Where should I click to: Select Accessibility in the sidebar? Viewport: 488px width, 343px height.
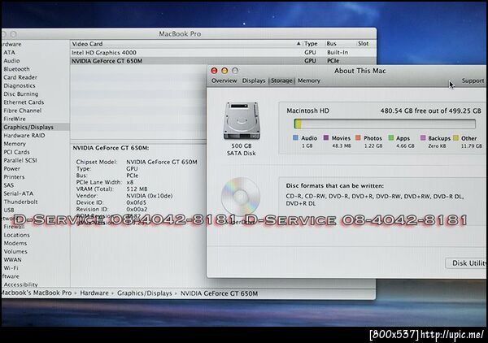(20, 284)
